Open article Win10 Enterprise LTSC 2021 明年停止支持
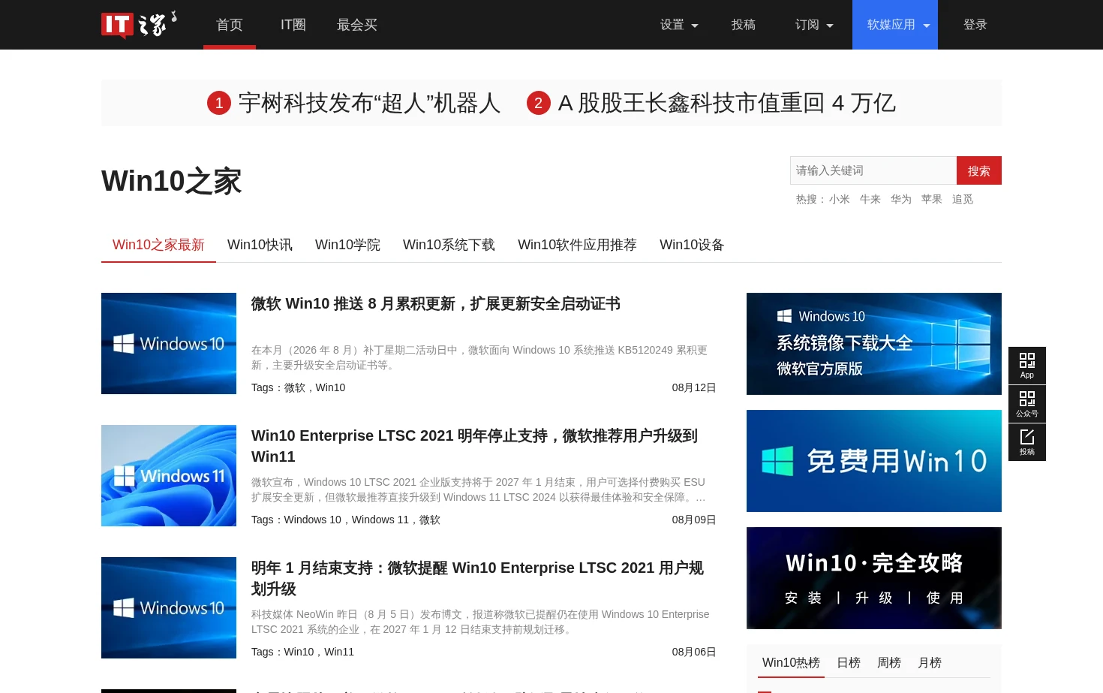This screenshot has width=1103, height=693. click(474, 446)
